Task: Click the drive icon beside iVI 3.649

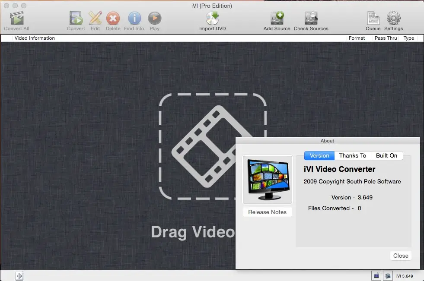Action: click(388, 276)
